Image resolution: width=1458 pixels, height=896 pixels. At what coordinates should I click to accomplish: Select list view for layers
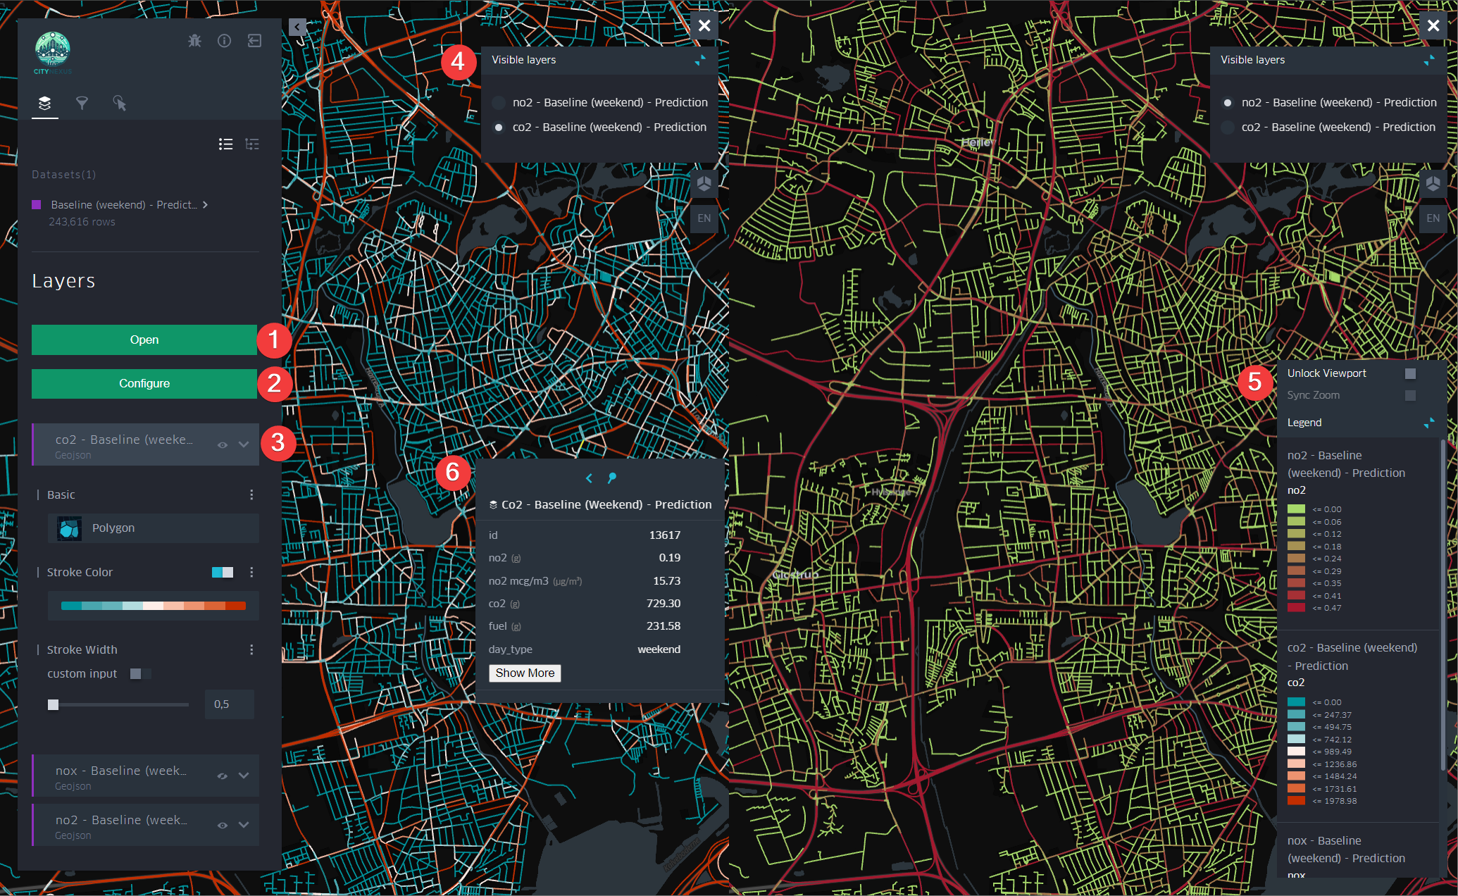coord(225,144)
